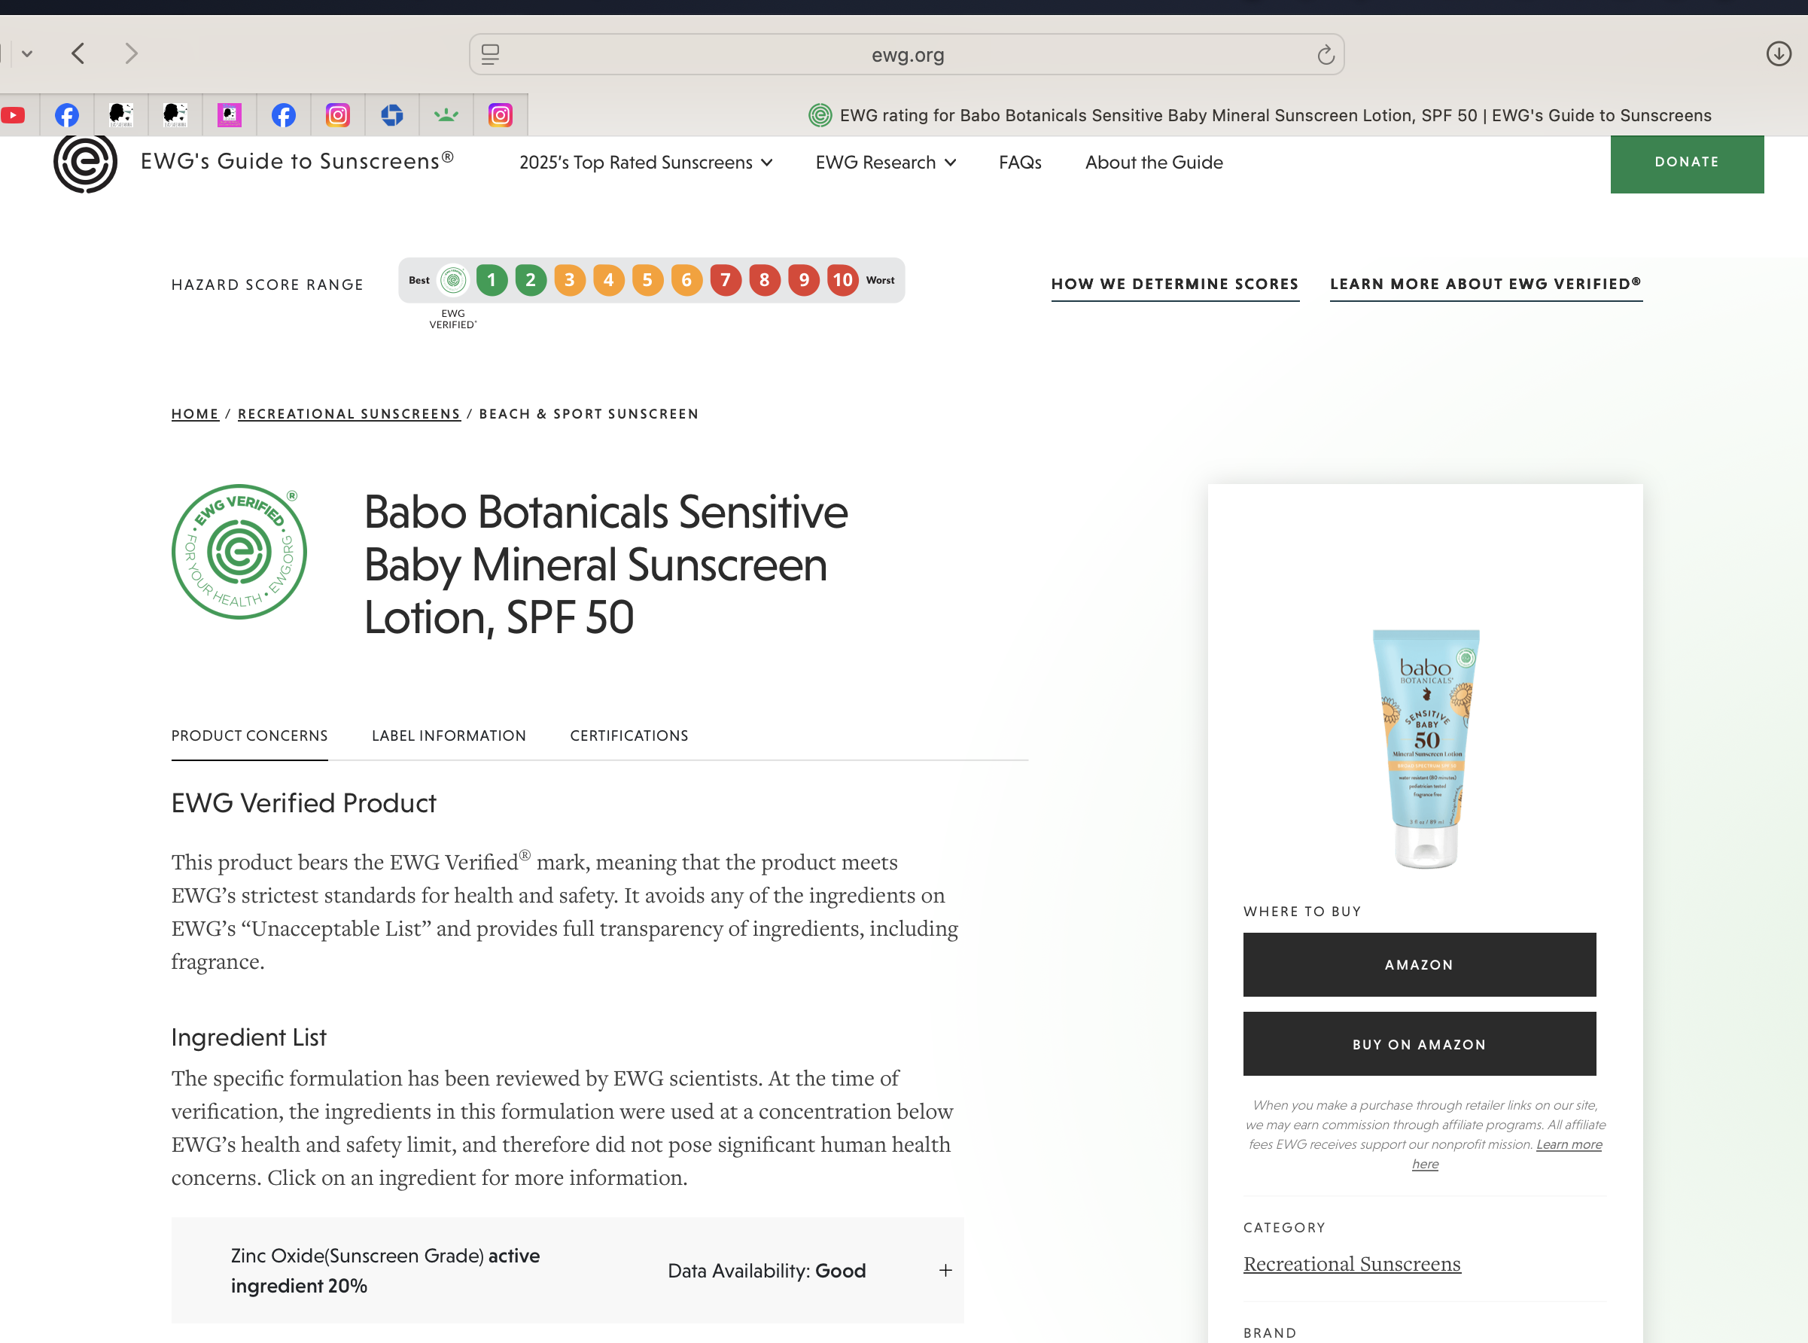This screenshot has width=1808, height=1343.
Task: Open the About the Guide nav link
Action: pyautogui.click(x=1154, y=163)
